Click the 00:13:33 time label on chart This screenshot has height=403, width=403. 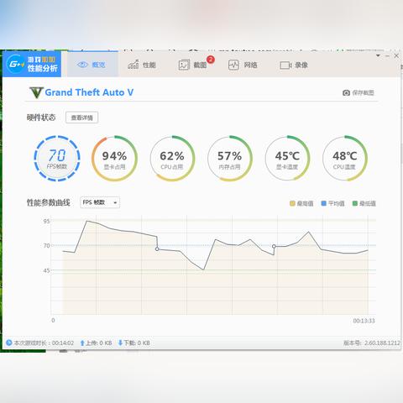point(364,321)
